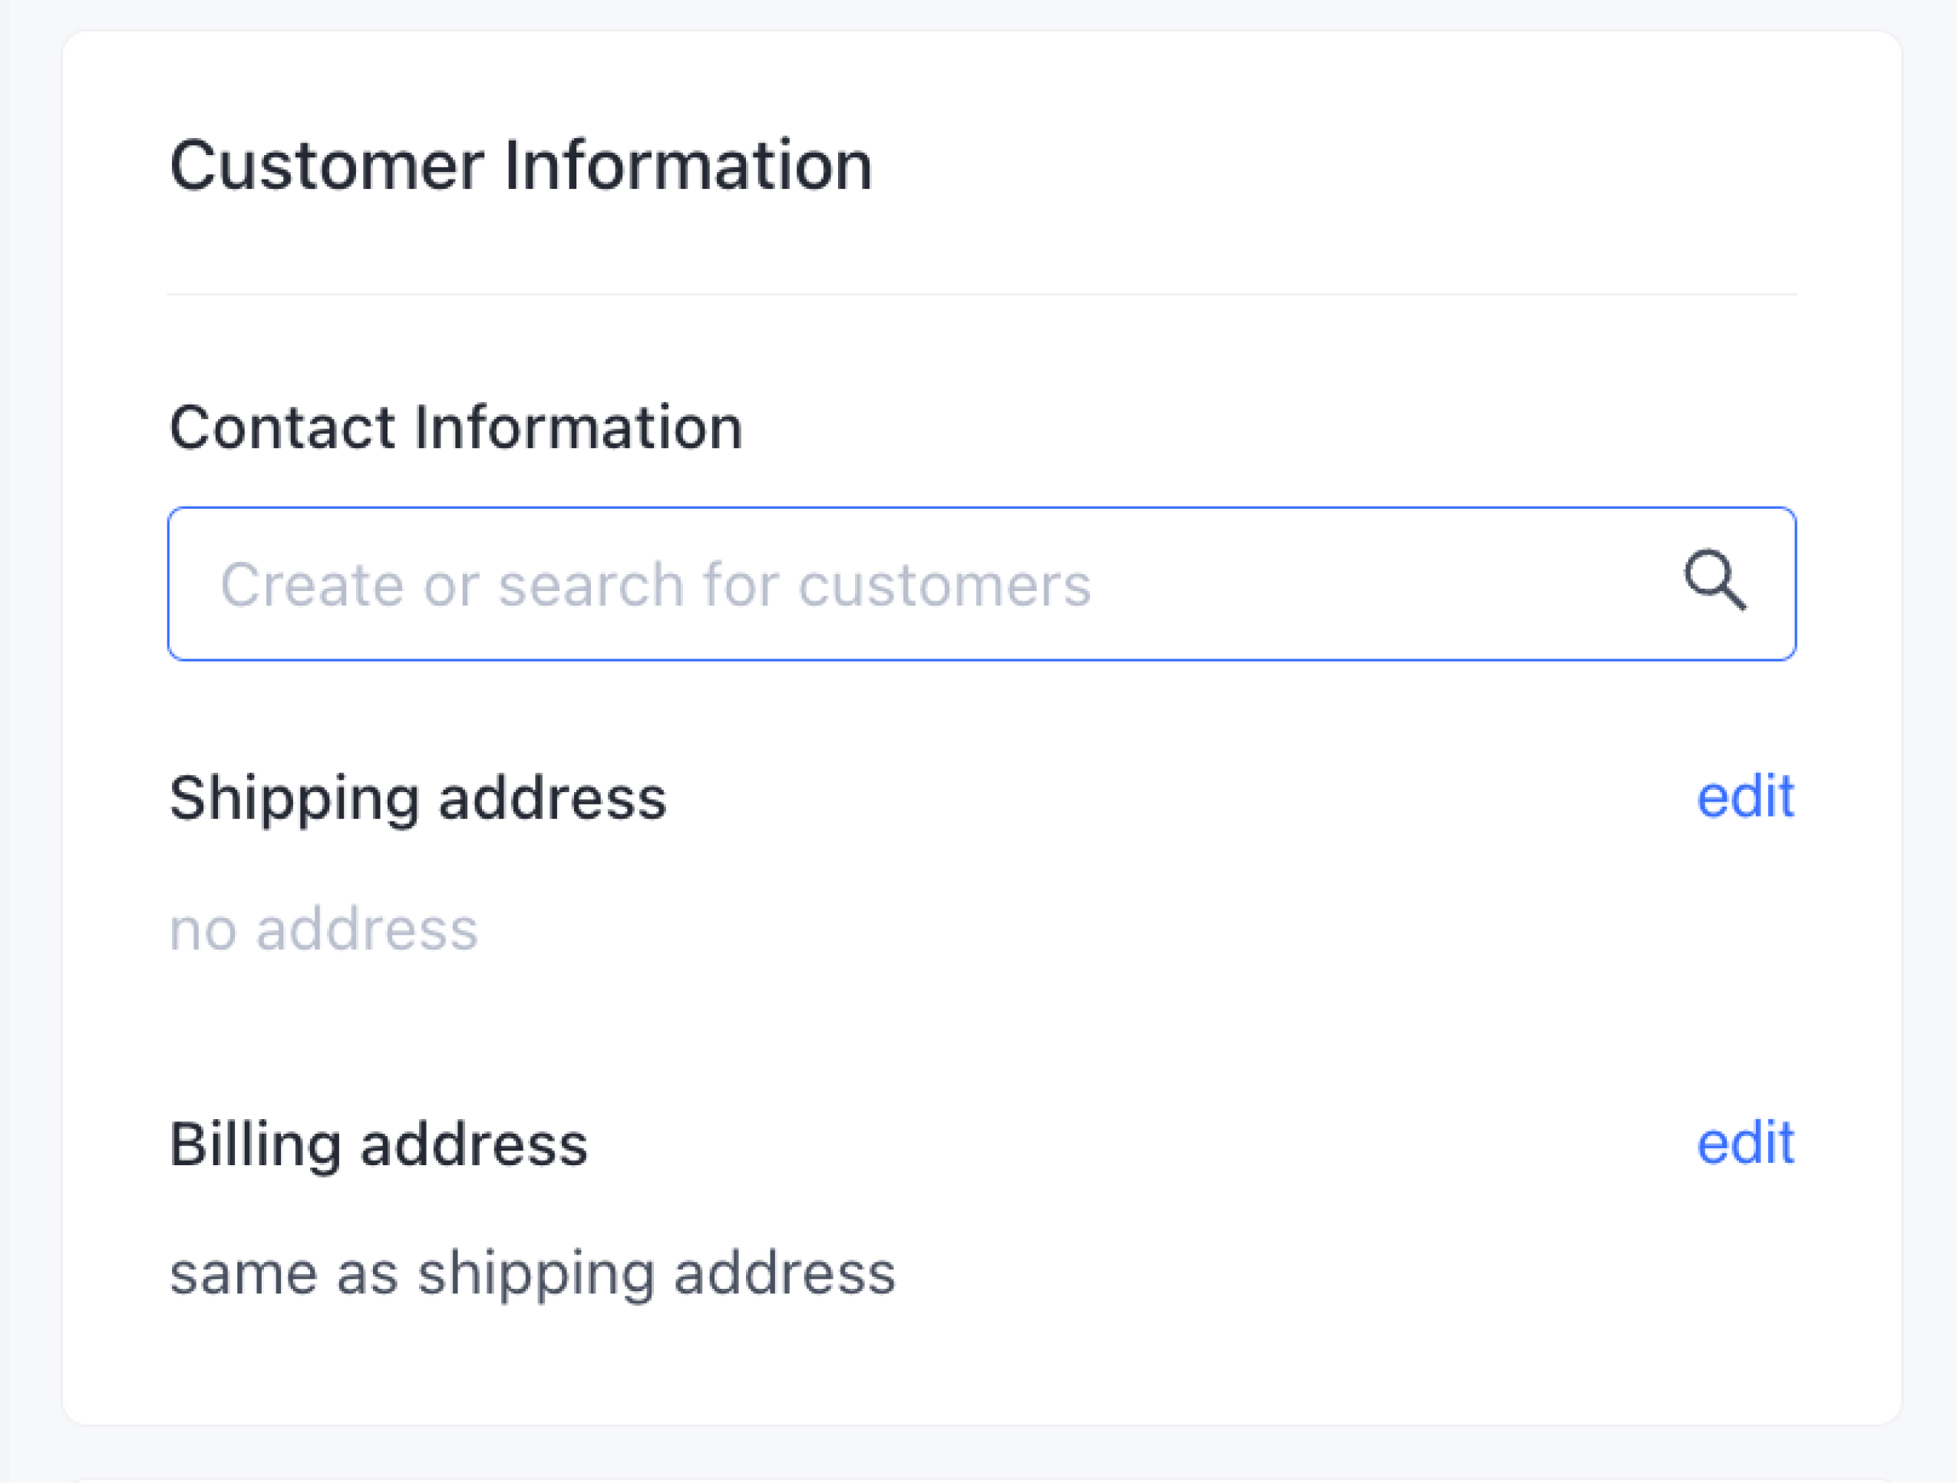Screen dimensions: 1957x1483
Task: Click the "same as shipping address" text
Action: click(x=532, y=1273)
